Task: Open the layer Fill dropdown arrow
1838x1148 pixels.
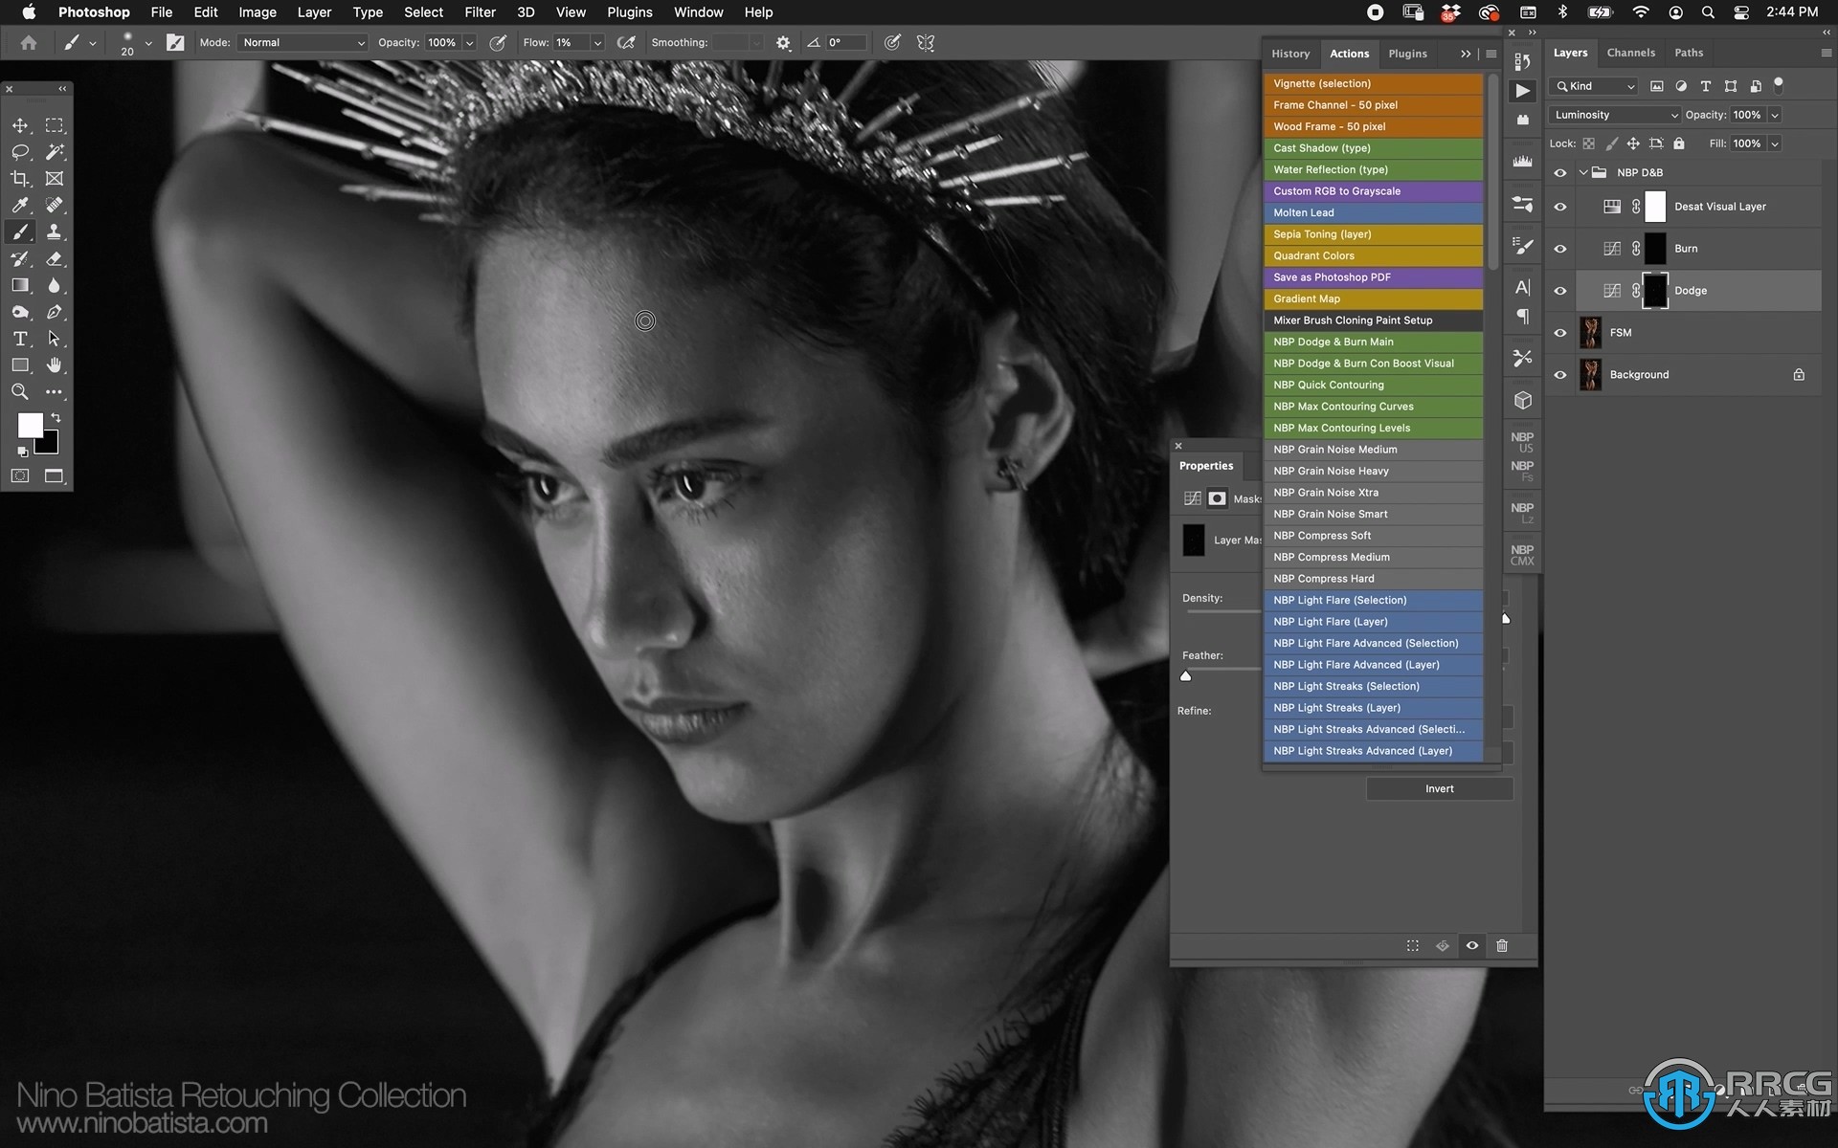Action: pos(1775,143)
